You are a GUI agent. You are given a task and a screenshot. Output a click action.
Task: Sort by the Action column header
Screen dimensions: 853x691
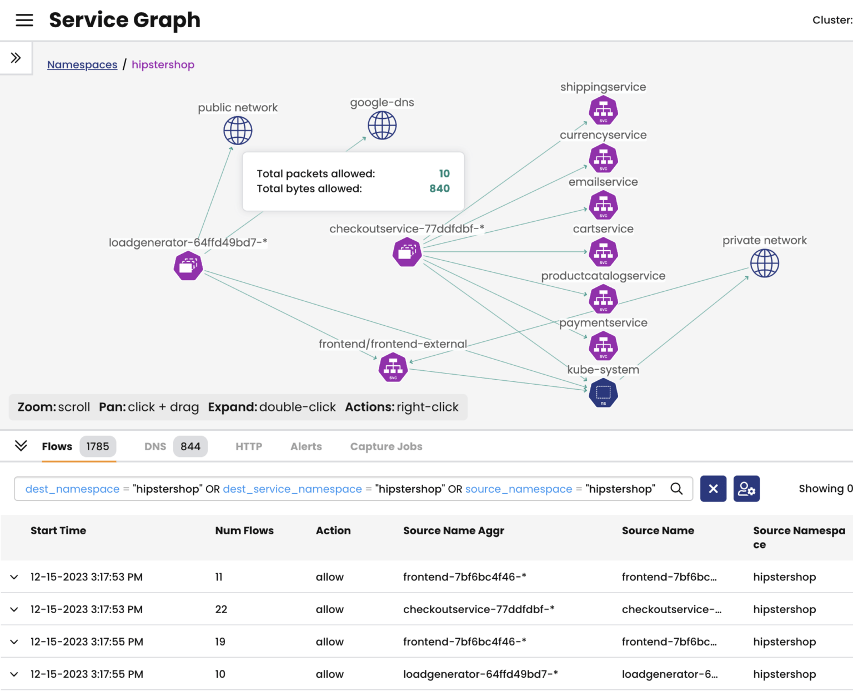(x=333, y=530)
